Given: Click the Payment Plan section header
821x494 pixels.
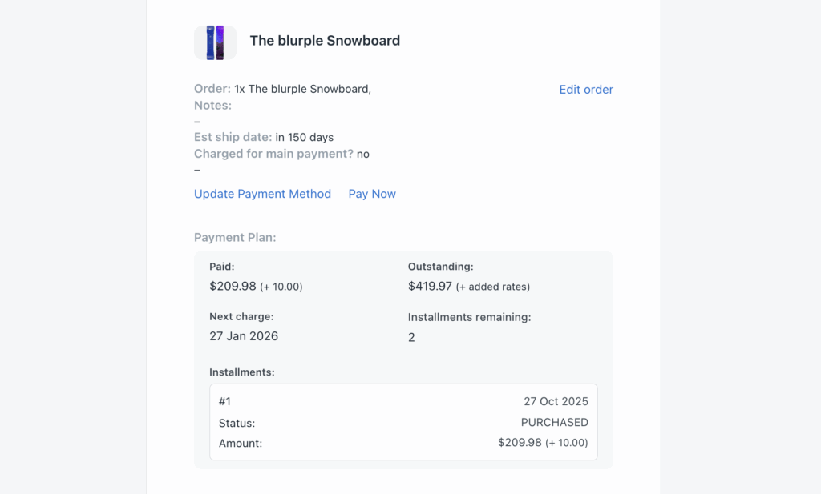Looking at the screenshot, I should (235, 238).
